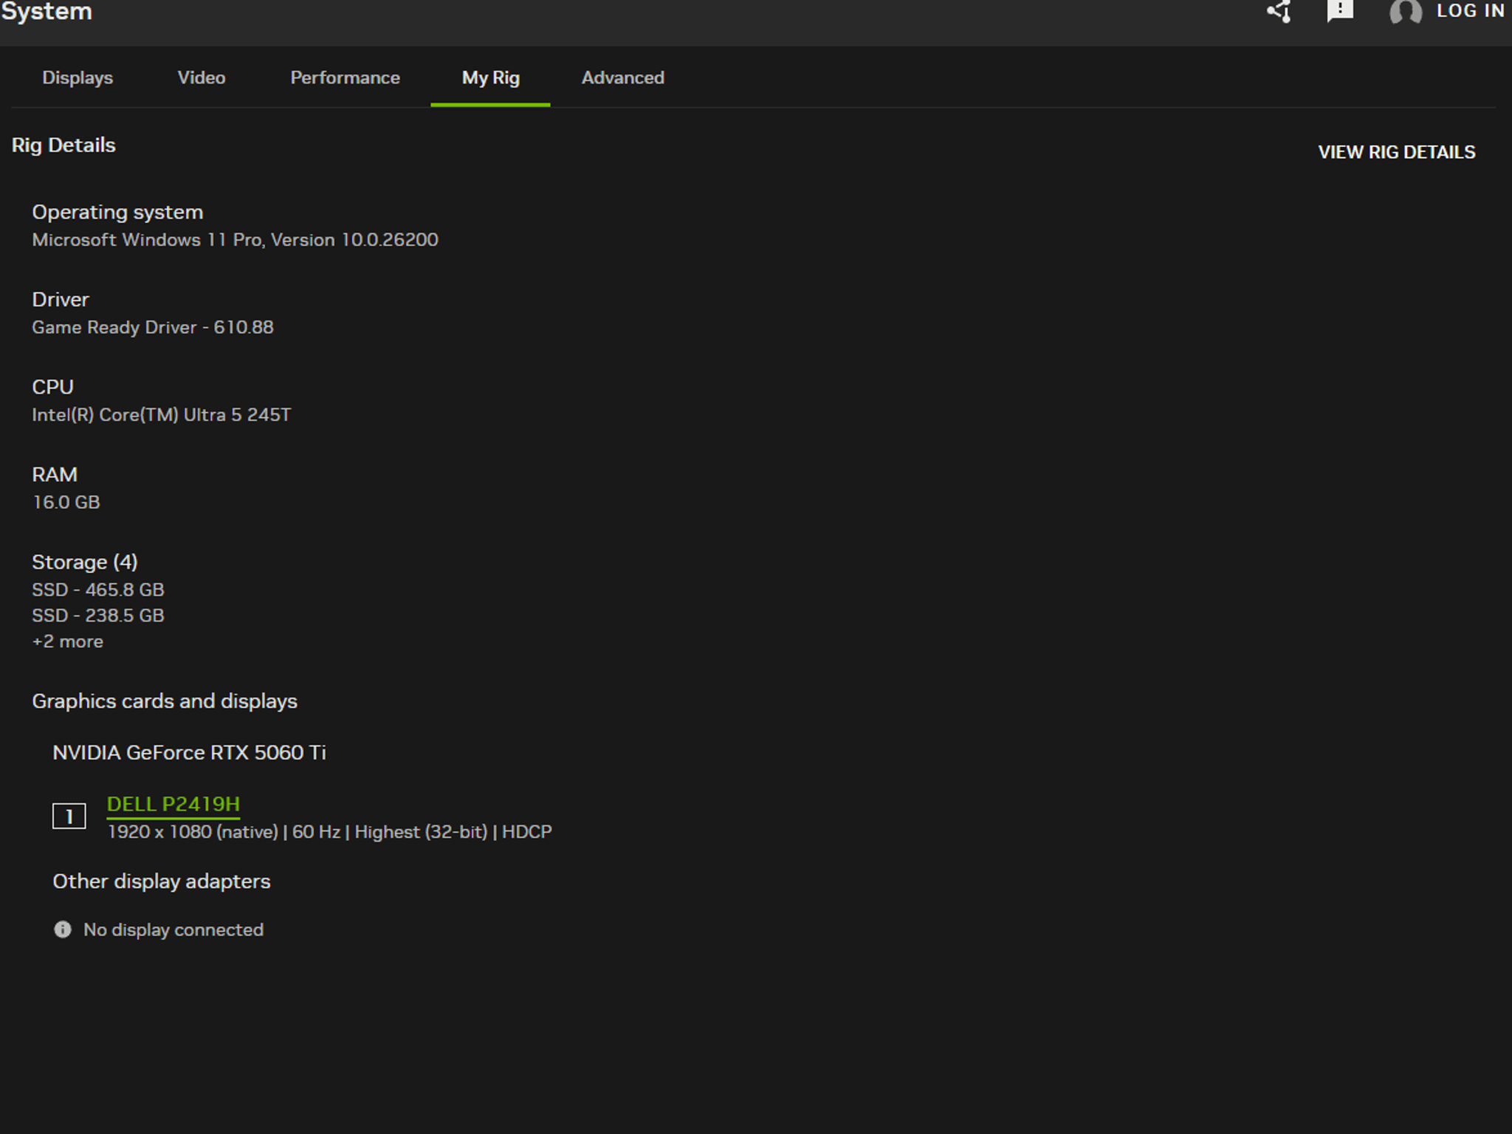Image resolution: width=1512 pixels, height=1134 pixels.
Task: Click the Windows 11 Pro version text
Action: pyautogui.click(x=235, y=240)
